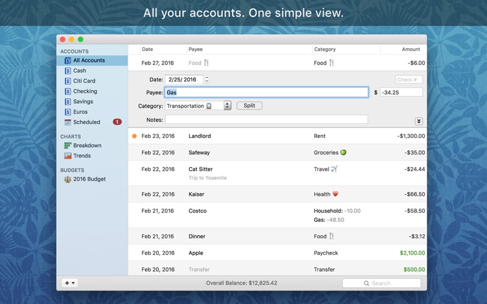
Task: Click the orange pending dot beside Landlord
Action: [x=134, y=136]
